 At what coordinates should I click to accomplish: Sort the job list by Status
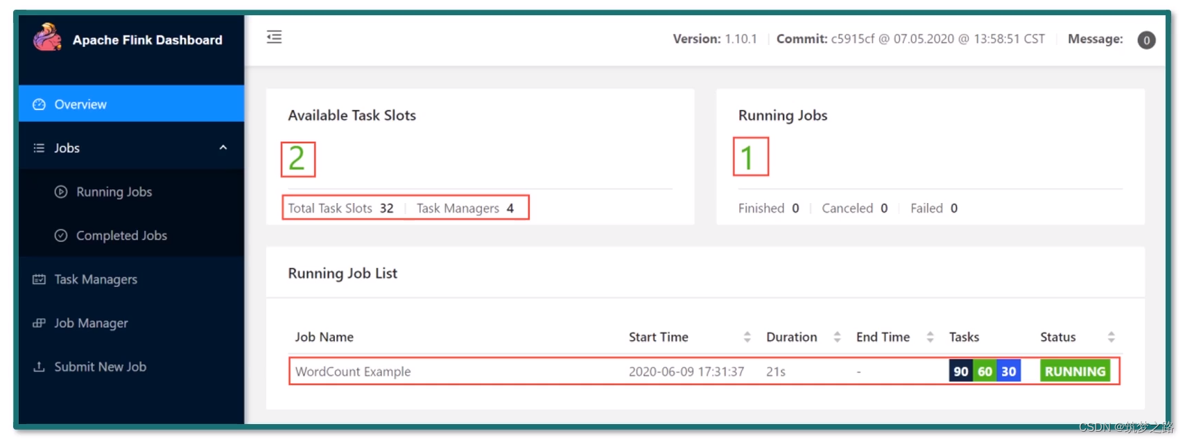coord(1111,337)
